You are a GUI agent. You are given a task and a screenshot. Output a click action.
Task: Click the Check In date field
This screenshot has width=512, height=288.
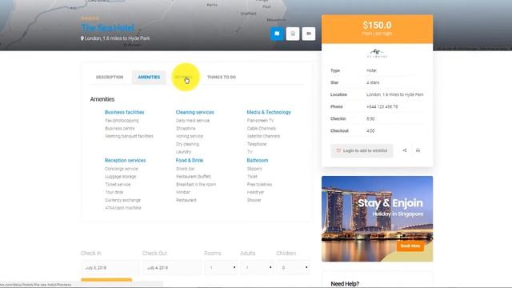coord(109,267)
